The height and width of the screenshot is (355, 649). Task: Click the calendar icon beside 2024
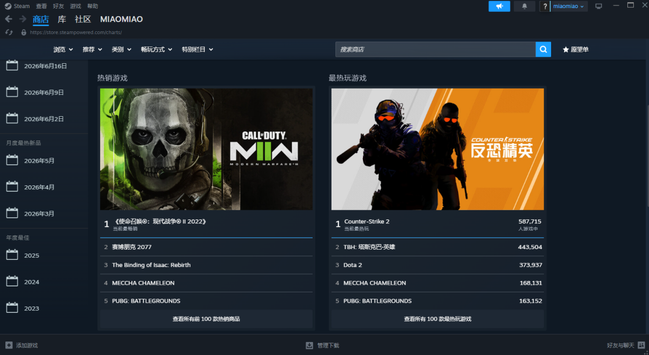12,281
